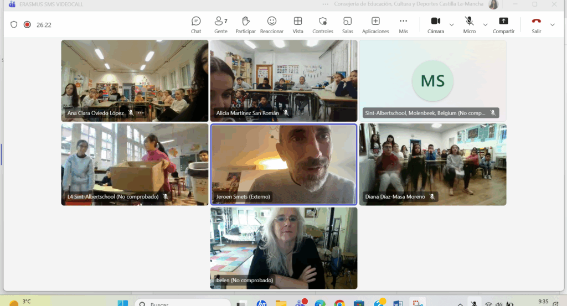
Task: Leave the call with Salir
Action: click(x=536, y=24)
